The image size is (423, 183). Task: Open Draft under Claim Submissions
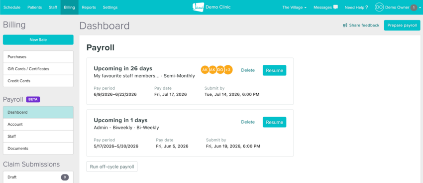(38, 178)
